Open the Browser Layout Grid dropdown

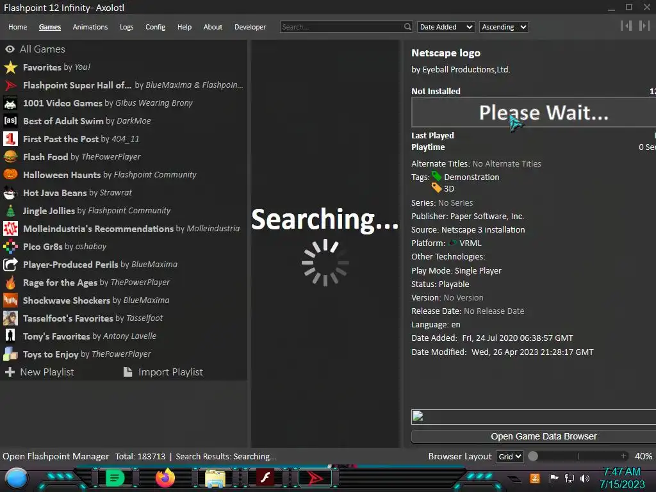tap(509, 456)
